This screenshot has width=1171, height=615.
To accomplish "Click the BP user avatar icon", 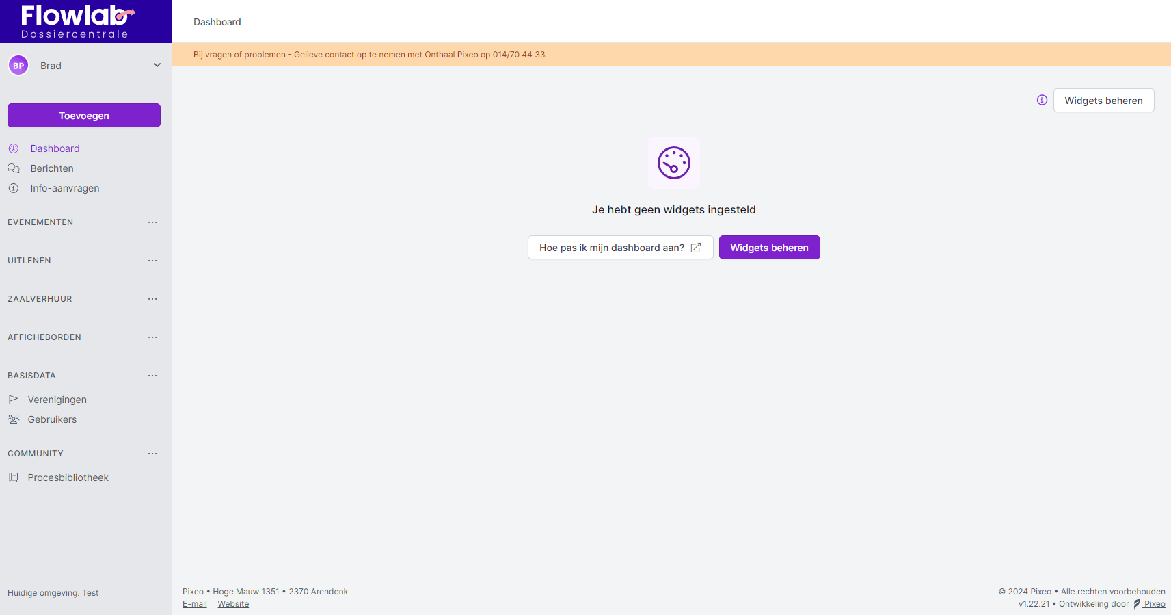I will click(x=18, y=66).
